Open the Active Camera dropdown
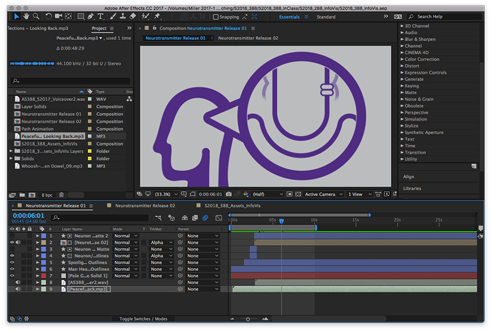 324,194
